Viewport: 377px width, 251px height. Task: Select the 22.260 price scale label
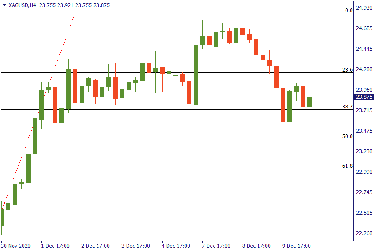(x=364, y=233)
